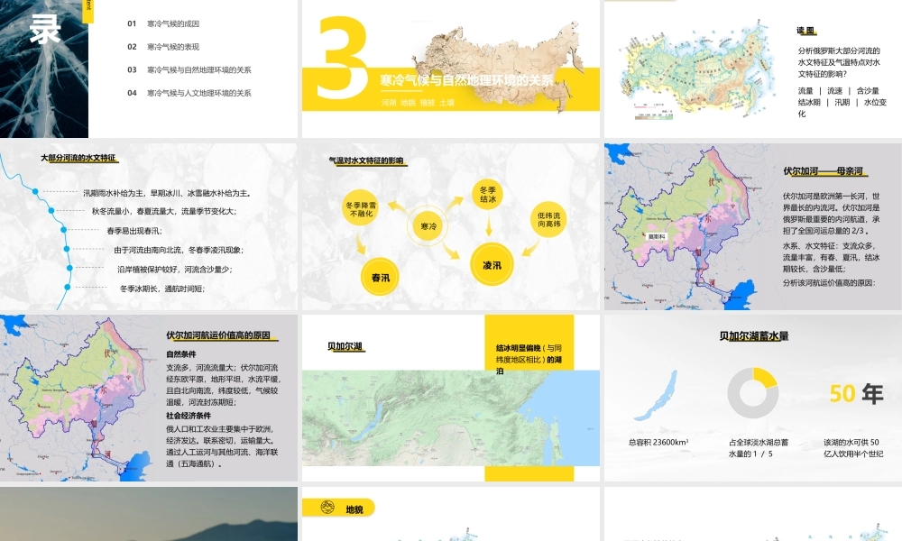Select the 春汛 yellow circle

coord(379,272)
